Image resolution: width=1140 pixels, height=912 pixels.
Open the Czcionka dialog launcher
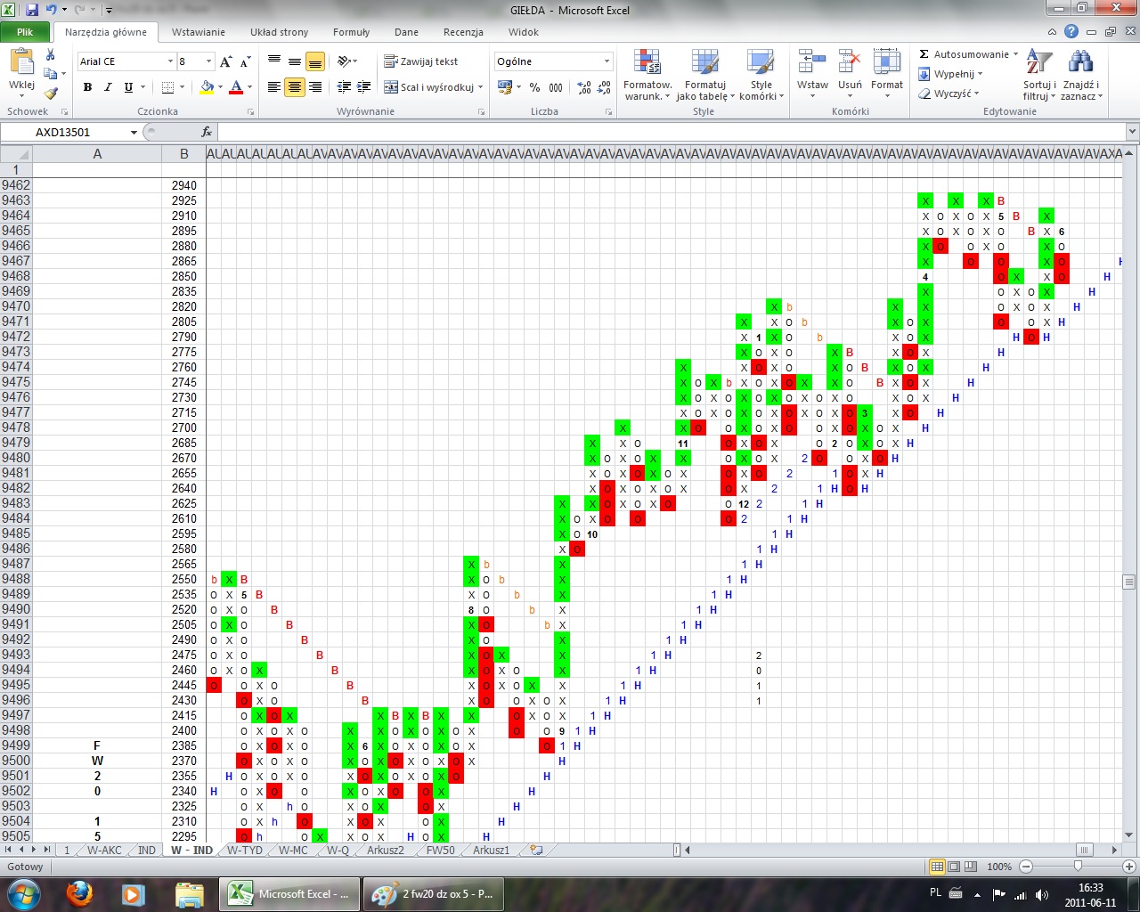[250, 112]
